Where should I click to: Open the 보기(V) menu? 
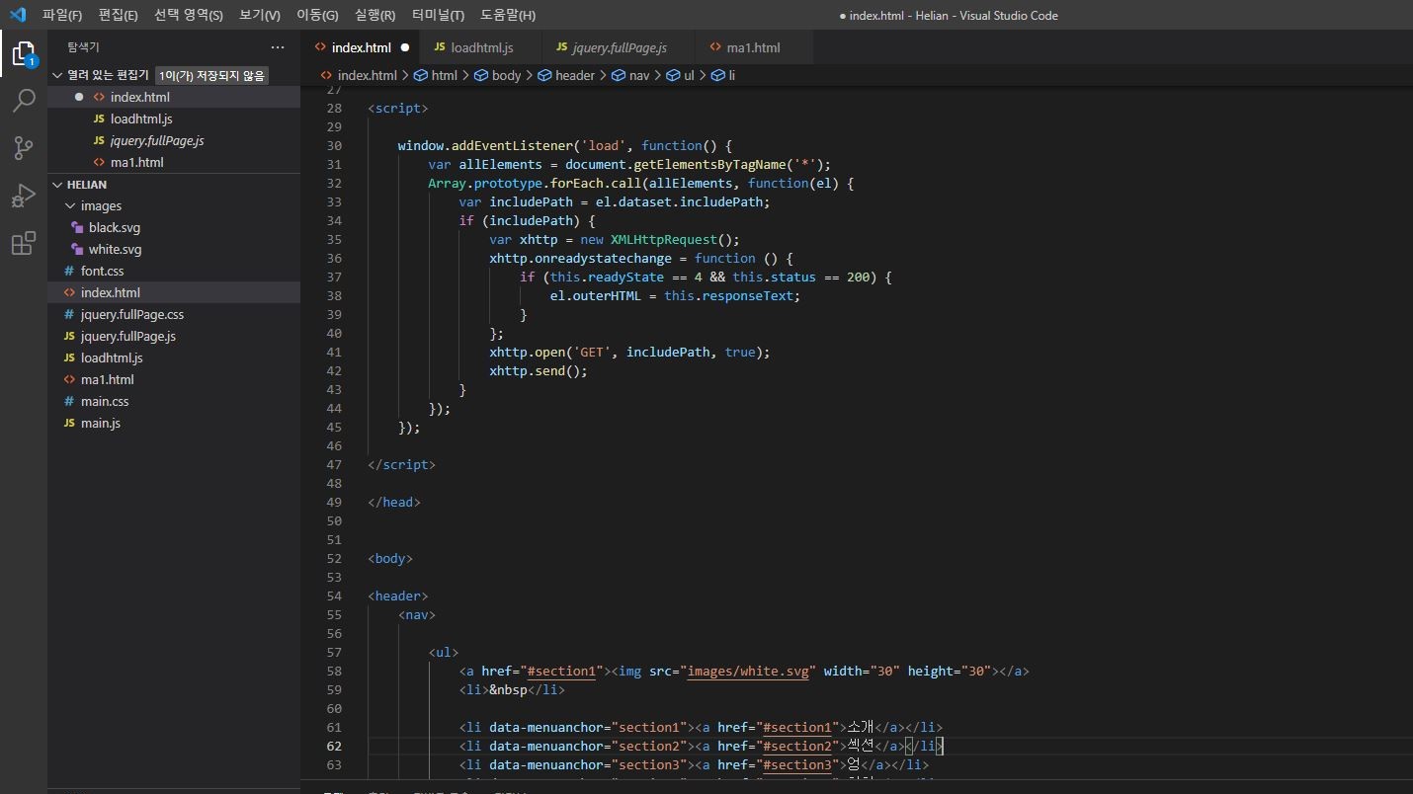(259, 15)
